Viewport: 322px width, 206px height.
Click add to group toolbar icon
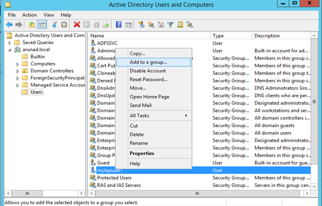(x=190, y=25)
